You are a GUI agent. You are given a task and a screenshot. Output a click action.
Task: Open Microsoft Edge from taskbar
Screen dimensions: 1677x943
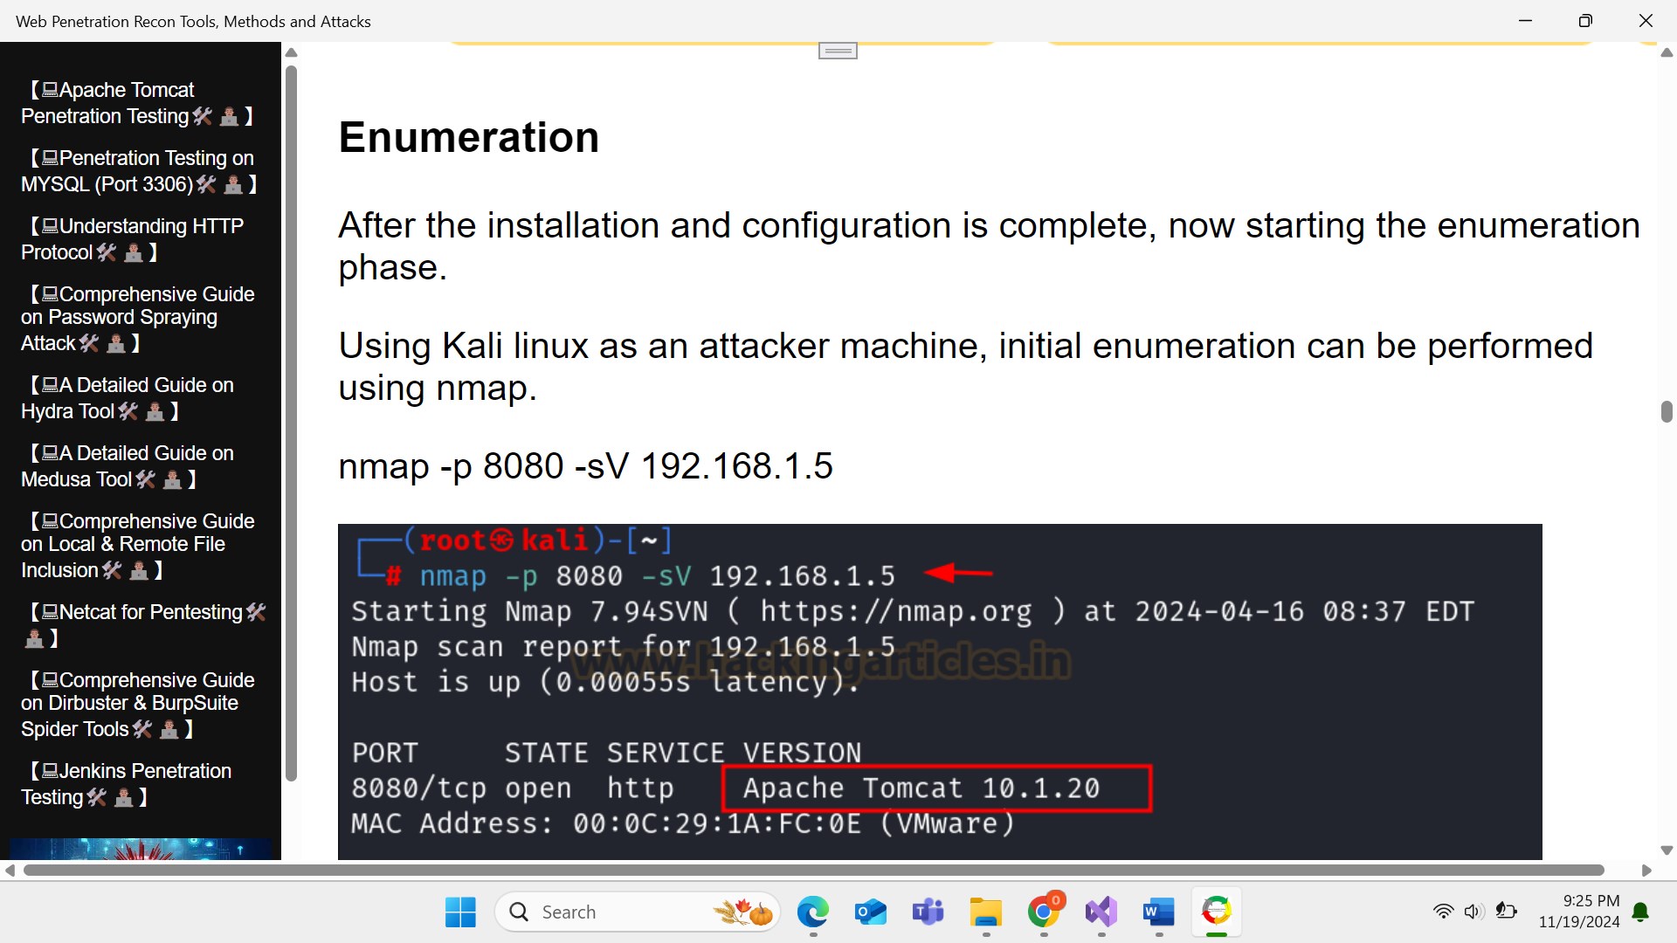(x=812, y=912)
